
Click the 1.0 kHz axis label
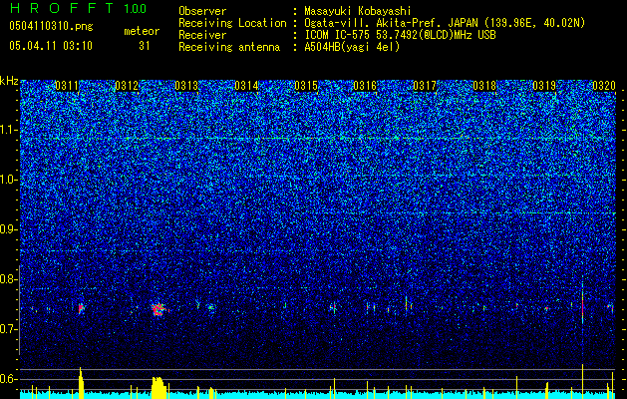[9, 180]
